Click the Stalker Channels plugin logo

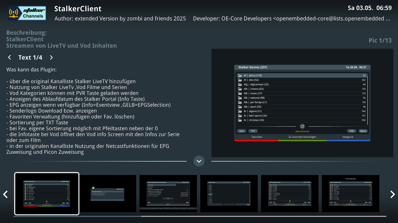(x=27, y=13)
